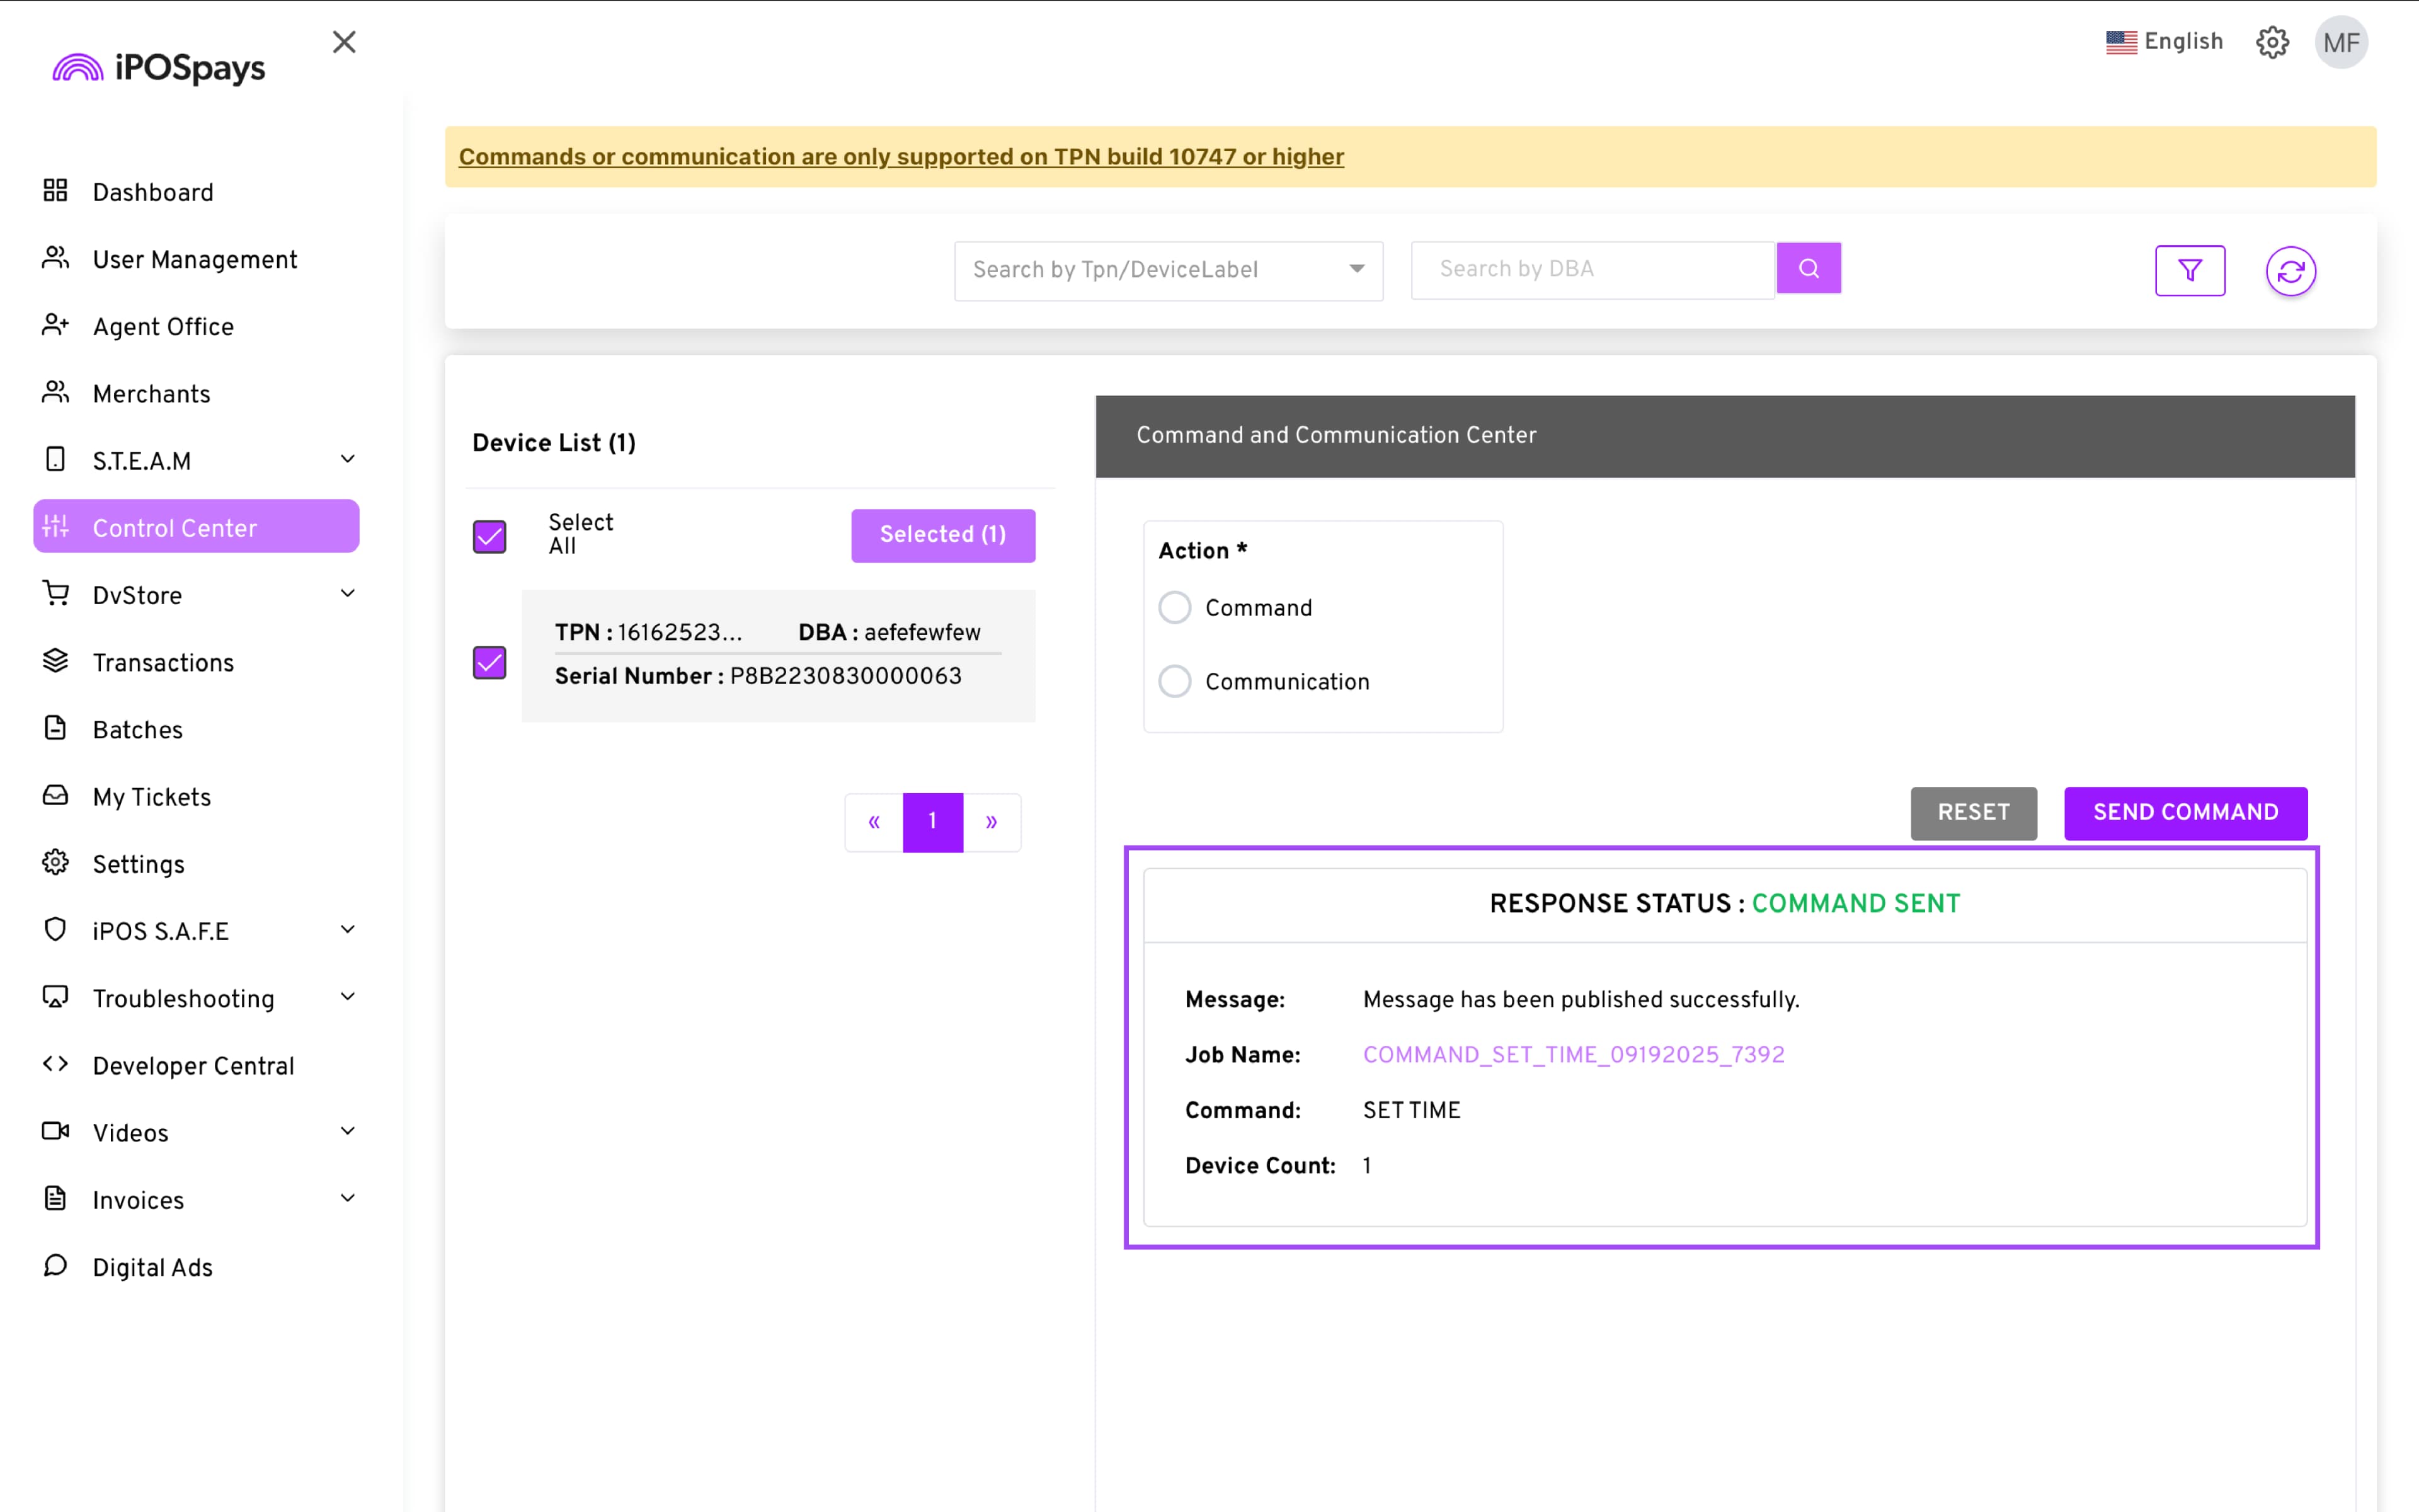The image size is (2419, 1512).
Task: Click the MF user avatar
Action: point(2340,42)
